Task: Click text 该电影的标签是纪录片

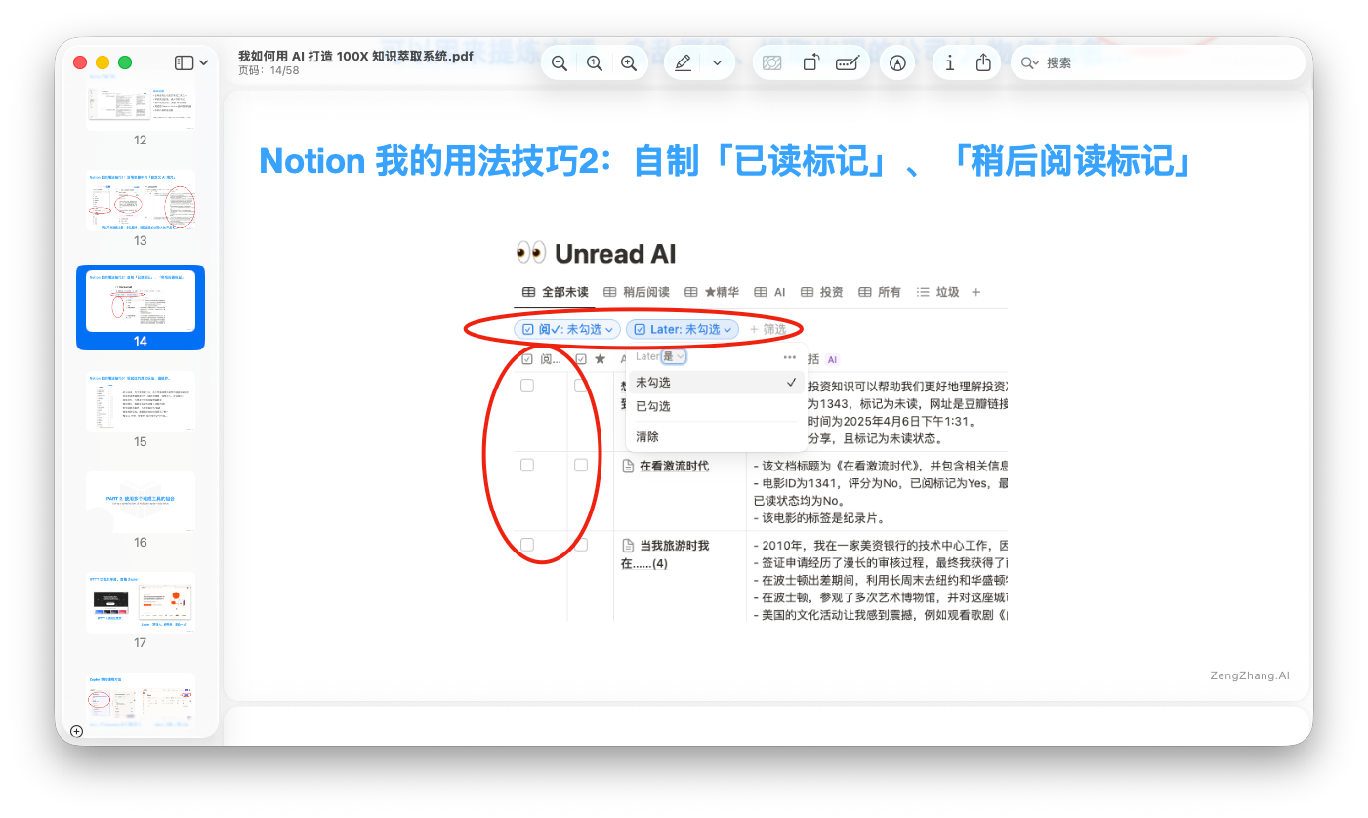Action: [821, 518]
